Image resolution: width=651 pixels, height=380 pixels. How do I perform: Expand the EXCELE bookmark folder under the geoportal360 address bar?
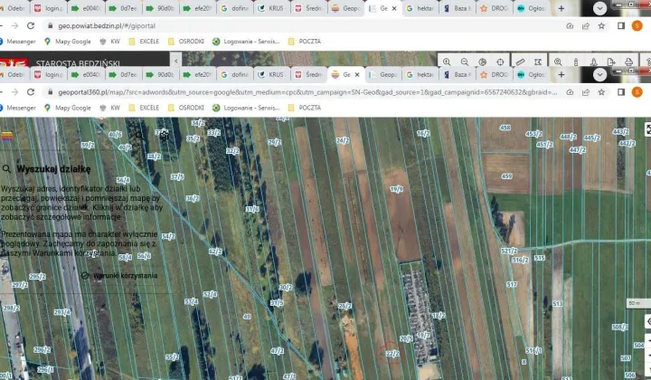pos(145,107)
